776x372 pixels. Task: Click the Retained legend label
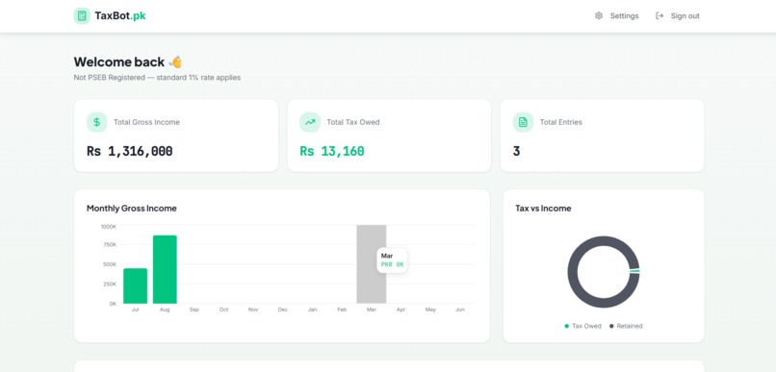click(x=630, y=326)
